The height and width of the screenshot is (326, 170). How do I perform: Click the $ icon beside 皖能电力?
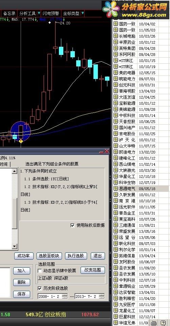coord(115,79)
